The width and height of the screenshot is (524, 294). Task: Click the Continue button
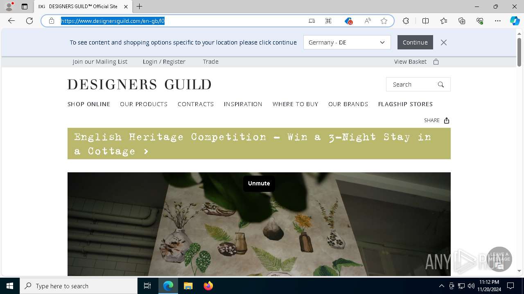tap(415, 42)
